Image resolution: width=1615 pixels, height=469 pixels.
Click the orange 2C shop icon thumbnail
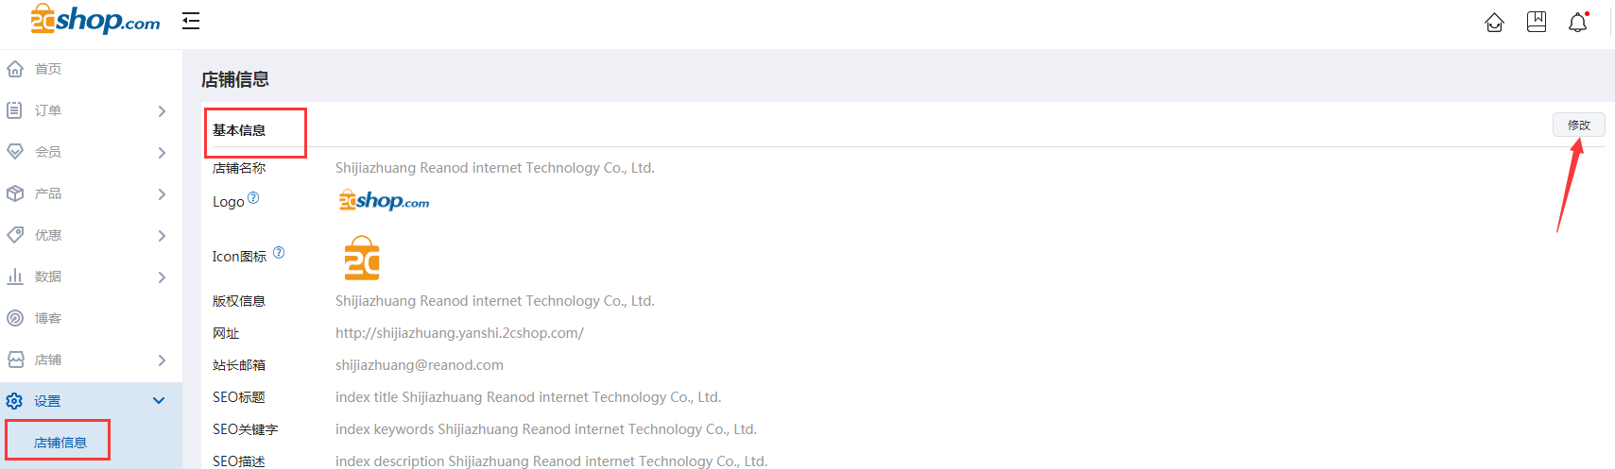pyautogui.click(x=362, y=259)
